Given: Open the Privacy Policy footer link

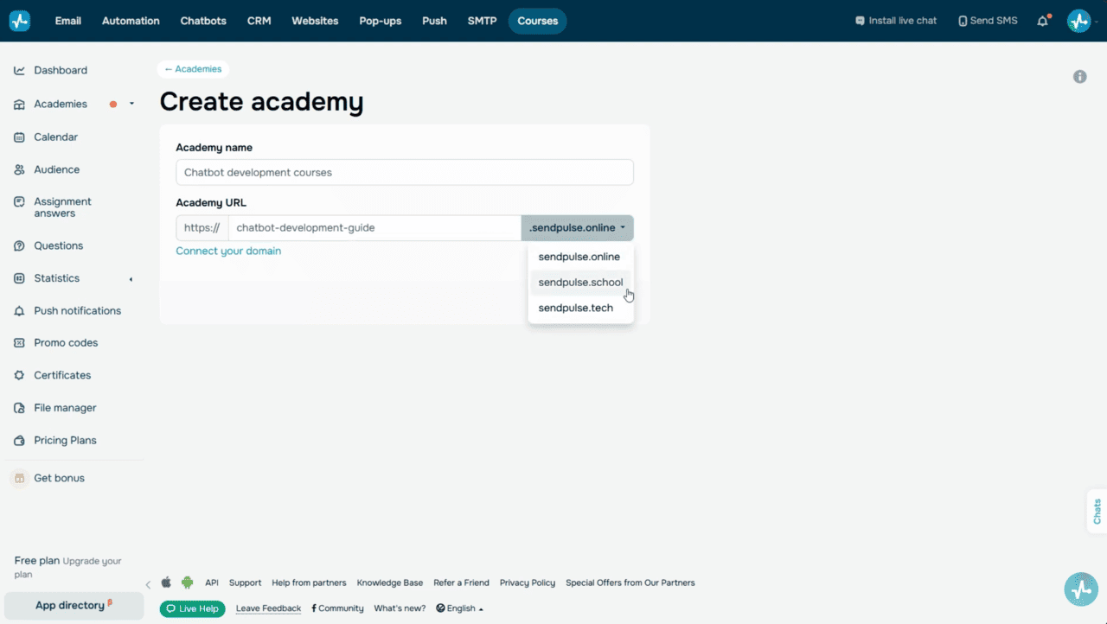Looking at the screenshot, I should 528,583.
